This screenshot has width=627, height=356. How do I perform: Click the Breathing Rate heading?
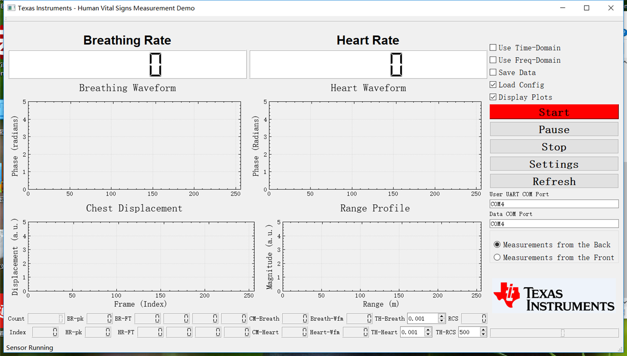pos(127,40)
